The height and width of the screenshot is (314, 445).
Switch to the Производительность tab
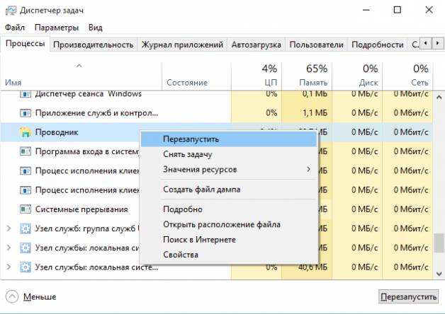(93, 45)
